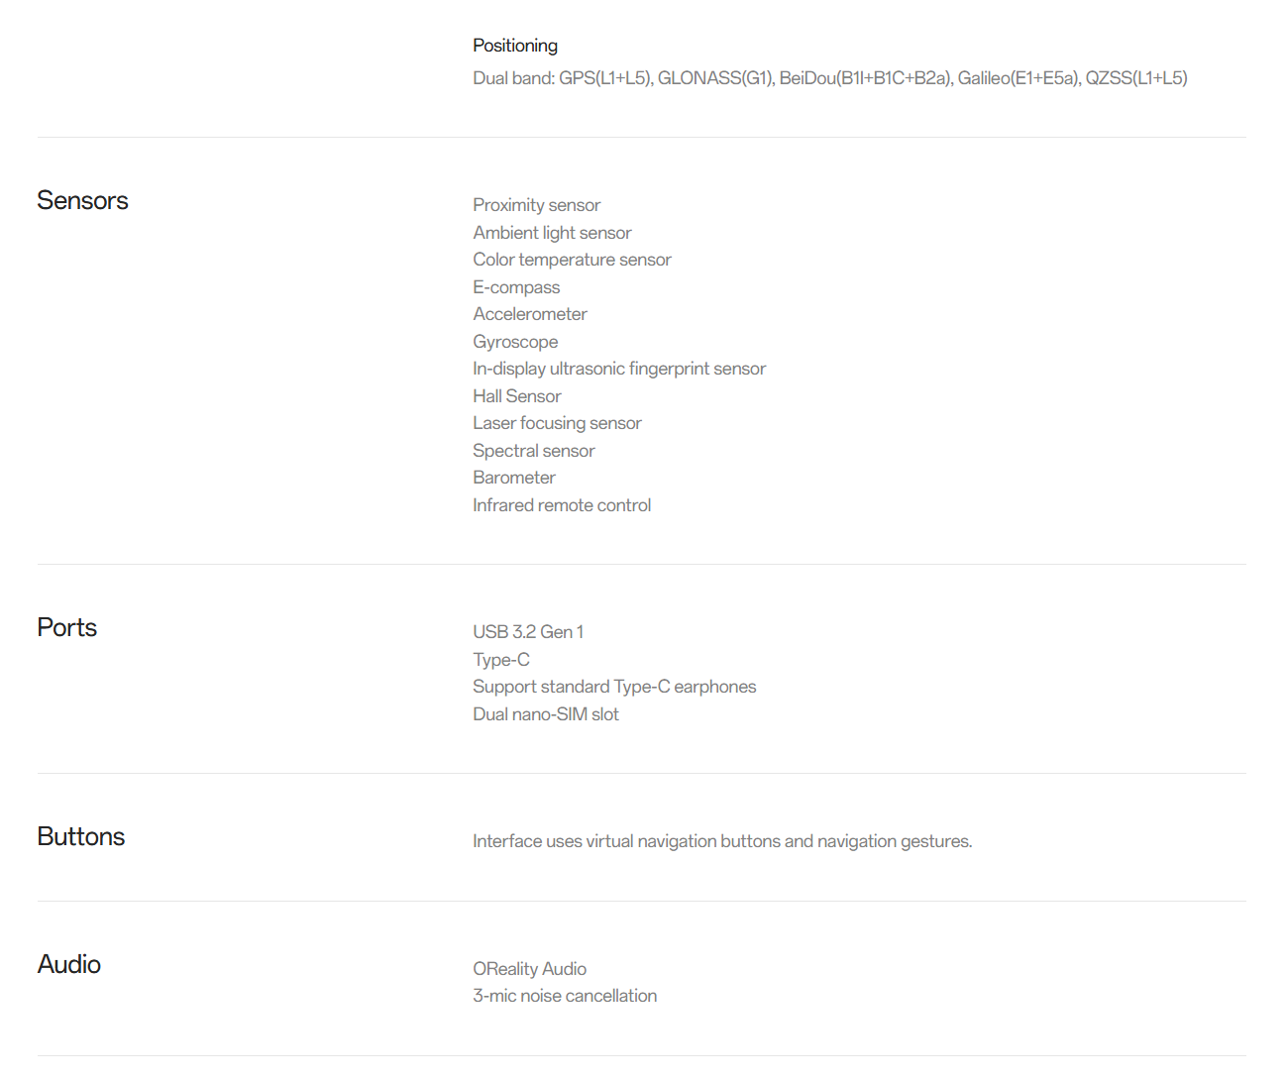1287x1080 pixels.
Task: Click the Laser focusing sensor entry
Action: click(557, 423)
